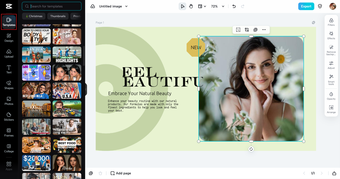The image size is (340, 179).
Task: Open the Collage panel
Action: 9,148
